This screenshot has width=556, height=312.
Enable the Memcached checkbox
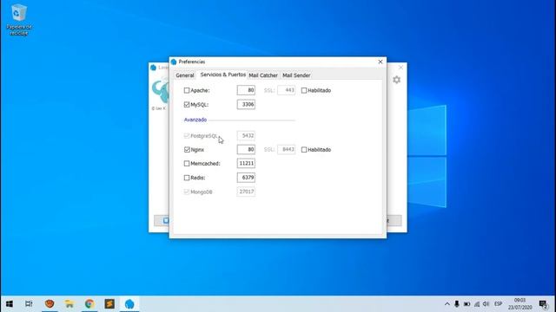coord(187,164)
